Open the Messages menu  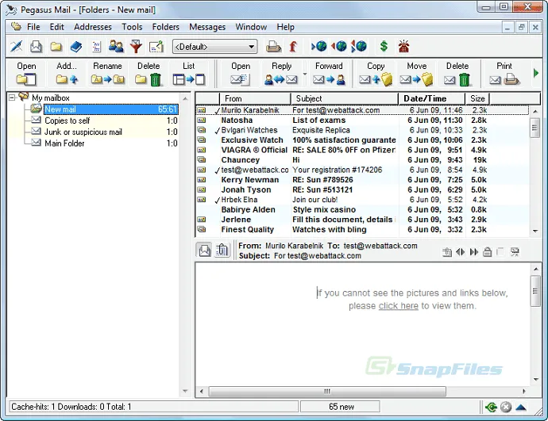pos(207,27)
